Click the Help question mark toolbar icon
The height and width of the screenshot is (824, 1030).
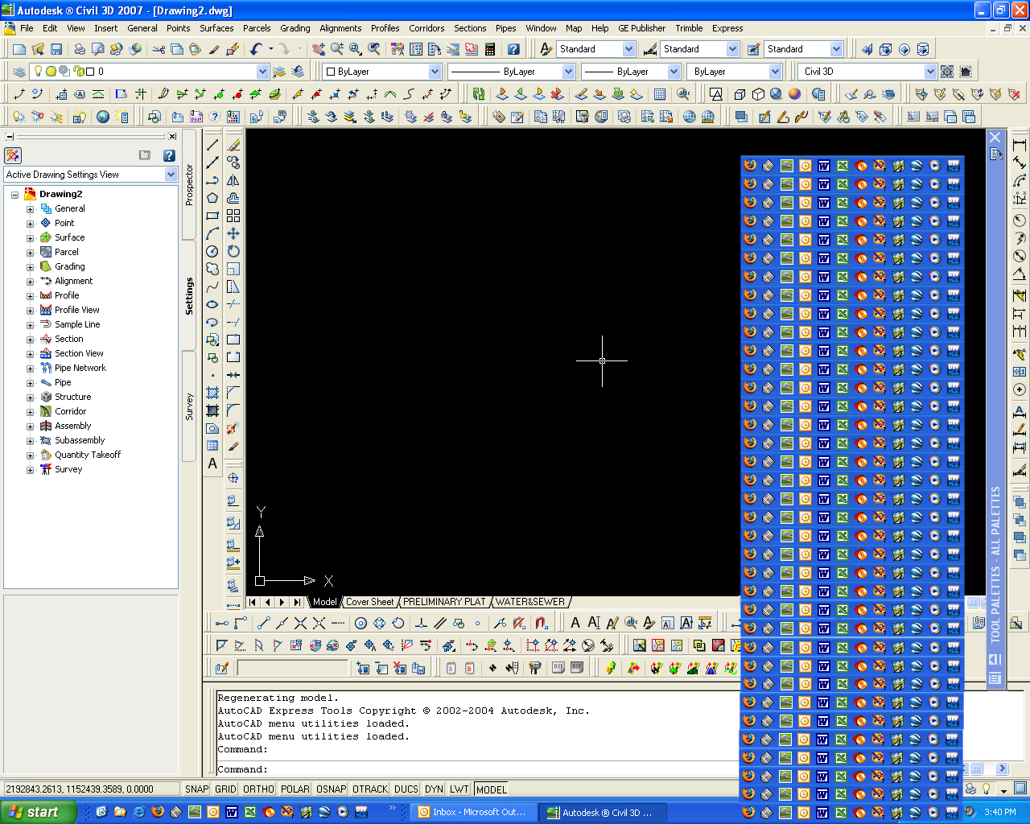[x=513, y=49]
